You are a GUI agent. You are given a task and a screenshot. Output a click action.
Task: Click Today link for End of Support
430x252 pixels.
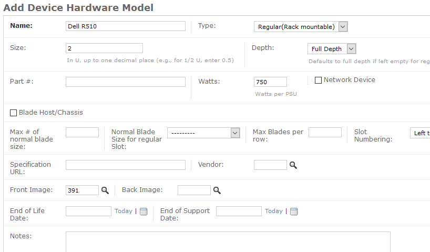[x=274, y=211]
